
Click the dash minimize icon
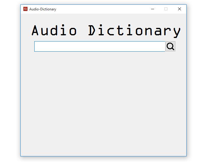[x=153, y=9]
